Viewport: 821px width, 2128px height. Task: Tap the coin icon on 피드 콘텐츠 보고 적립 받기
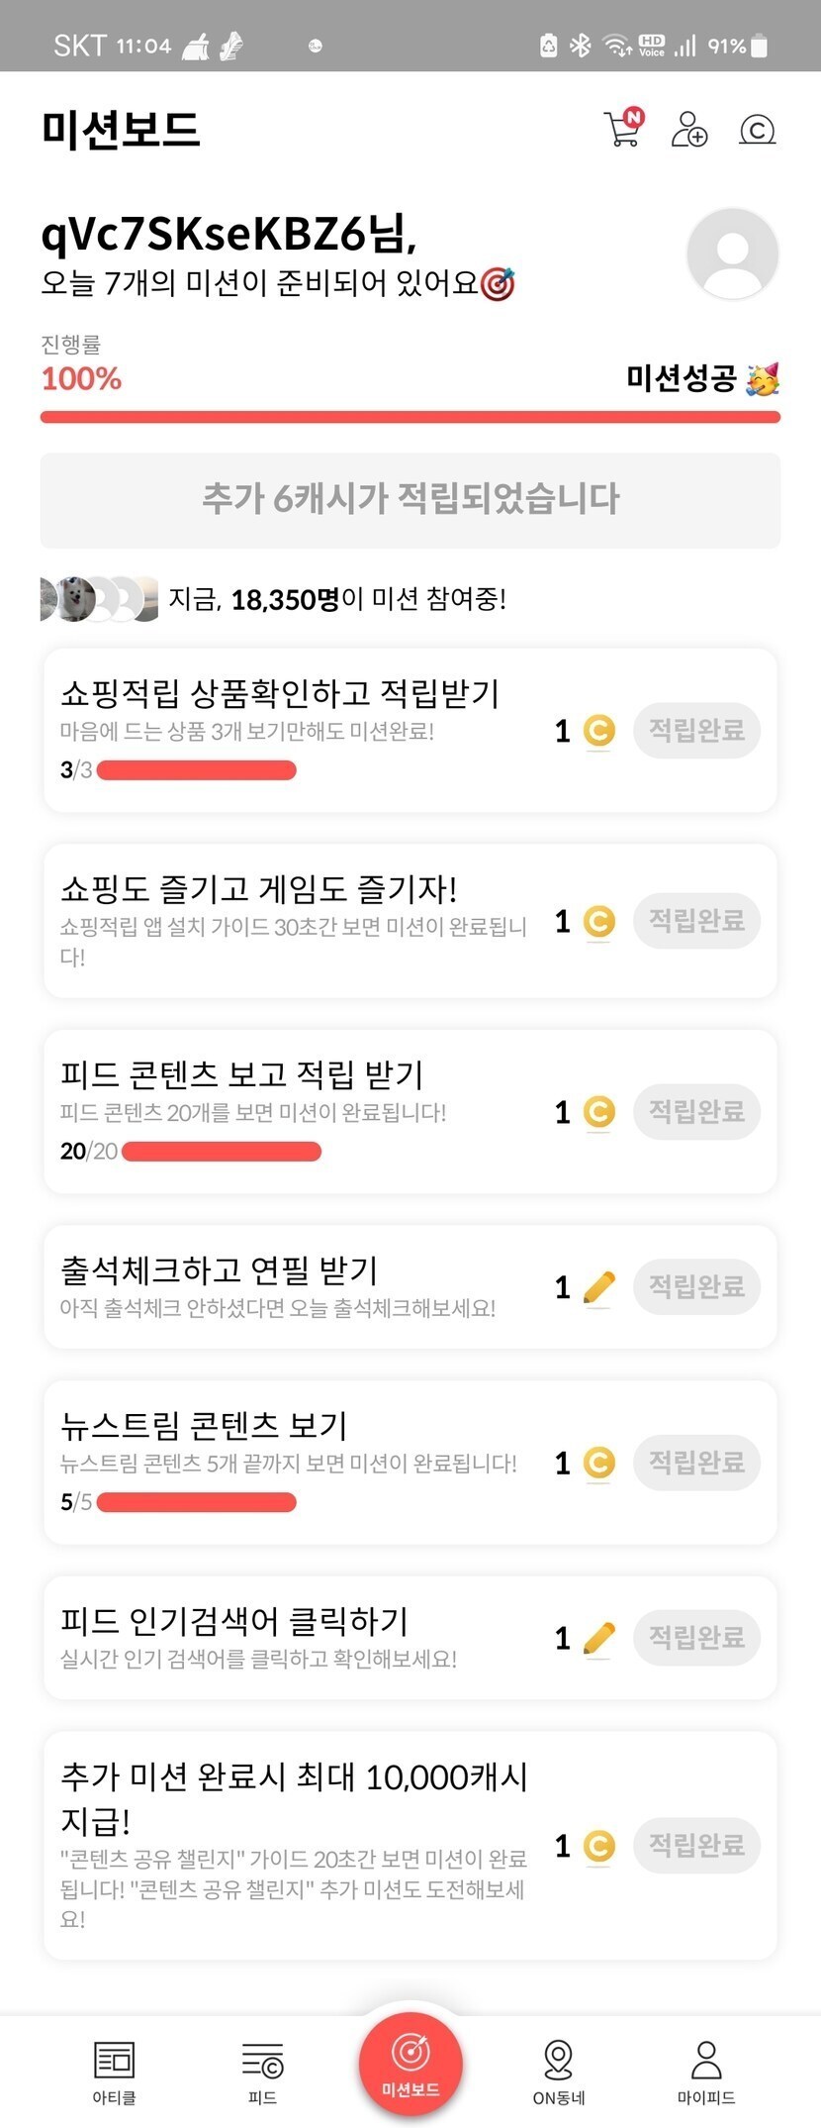tap(598, 1112)
